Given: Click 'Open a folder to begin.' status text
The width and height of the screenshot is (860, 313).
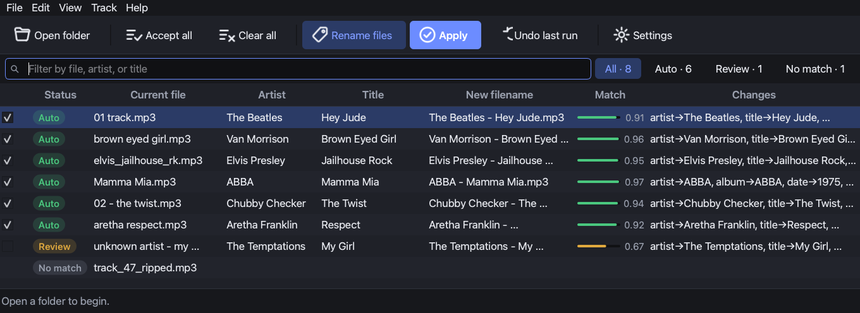Looking at the screenshot, I should pos(56,301).
